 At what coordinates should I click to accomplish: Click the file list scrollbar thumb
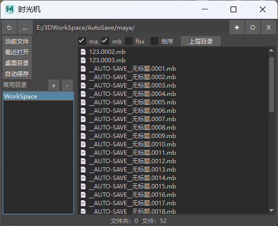click(x=271, y=85)
